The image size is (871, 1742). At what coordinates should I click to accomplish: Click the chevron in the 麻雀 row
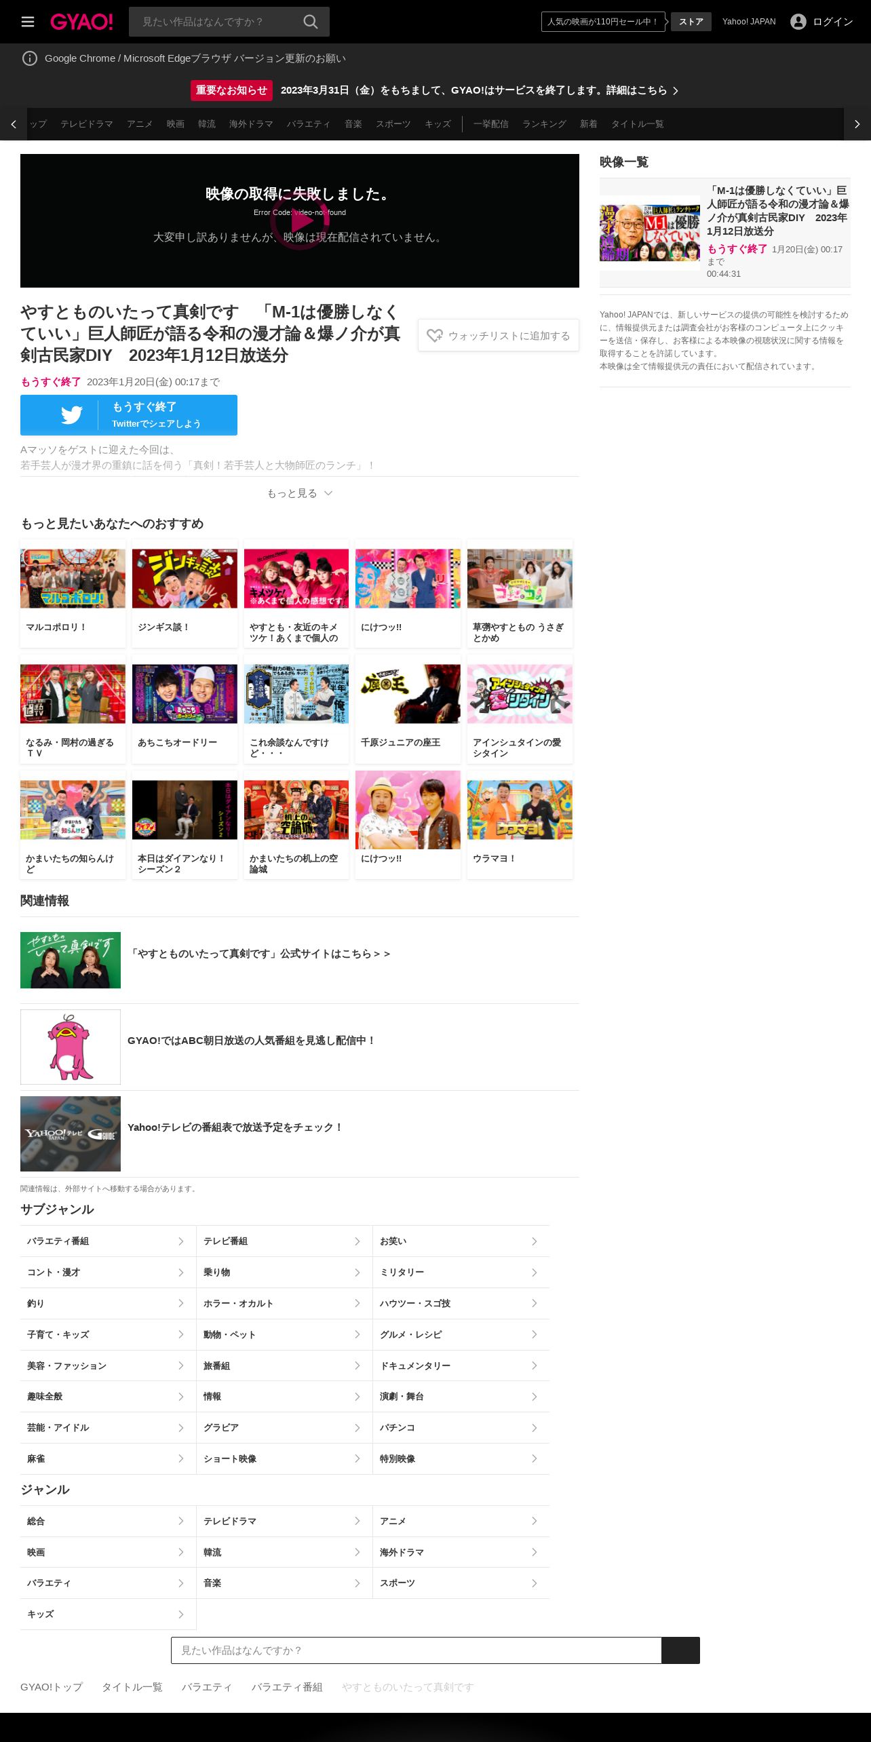click(181, 1458)
